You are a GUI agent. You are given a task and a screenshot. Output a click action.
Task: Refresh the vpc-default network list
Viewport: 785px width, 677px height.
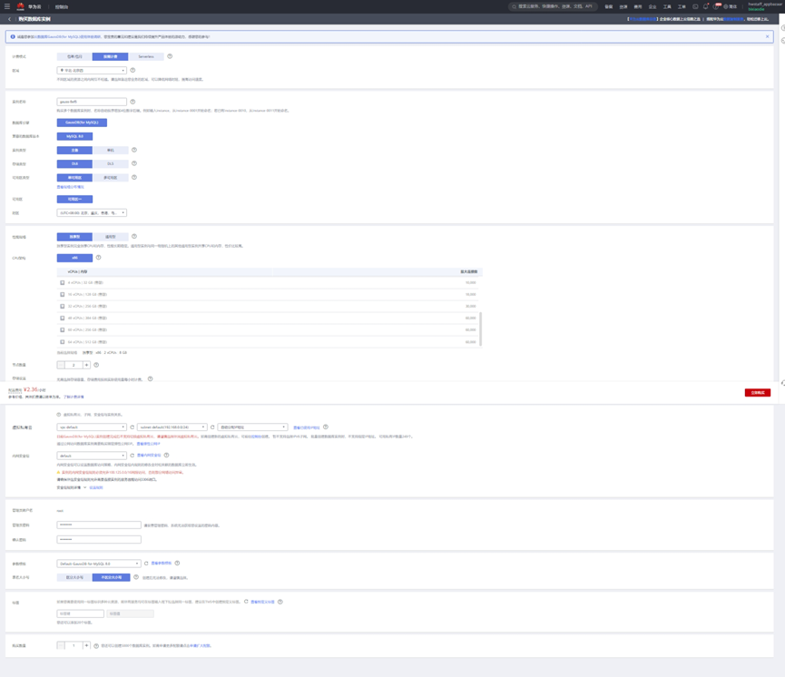[132, 427]
